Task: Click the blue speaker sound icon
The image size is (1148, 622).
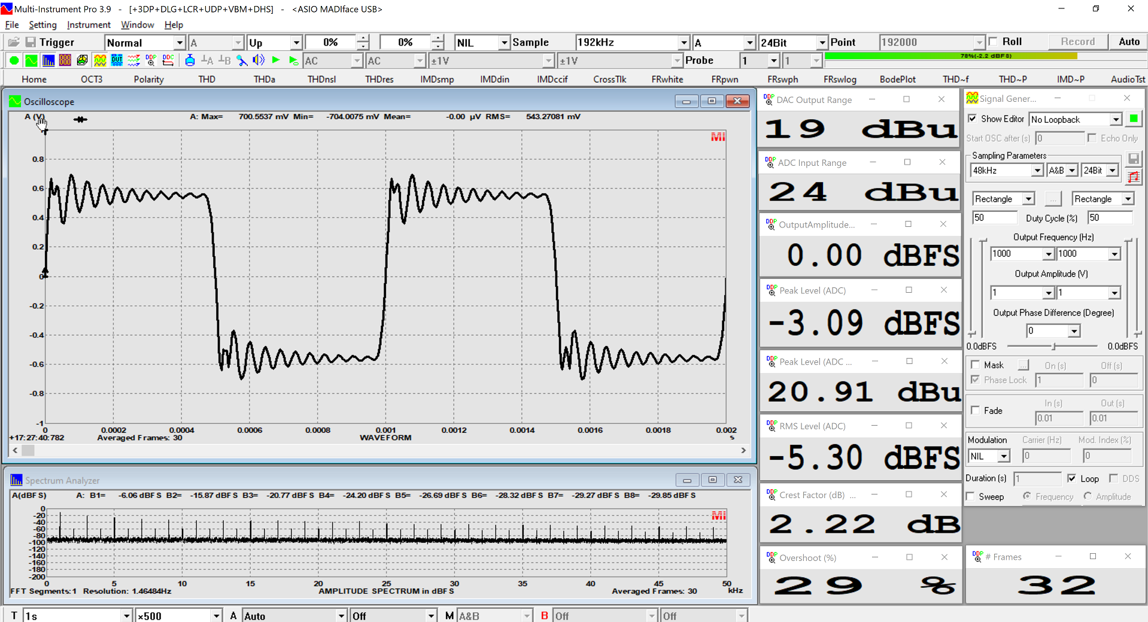Action: click(x=259, y=60)
